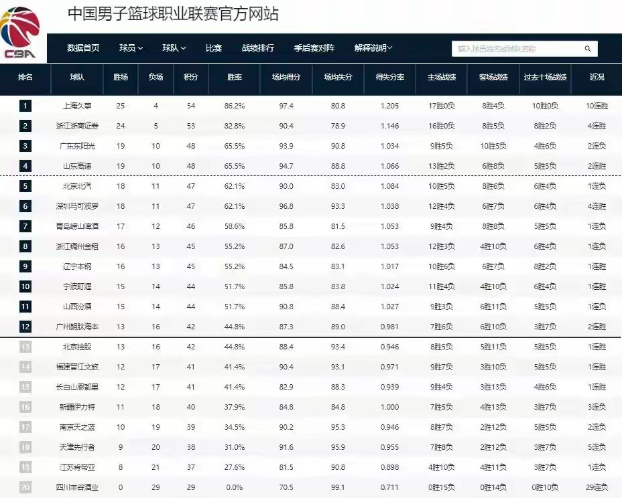
Task: Click the site title 中国男子篮球职业联赛官方网站
Action: [173, 14]
